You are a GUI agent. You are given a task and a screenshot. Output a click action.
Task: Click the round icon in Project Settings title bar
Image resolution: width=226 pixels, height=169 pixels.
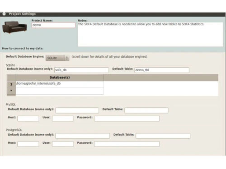4,14
